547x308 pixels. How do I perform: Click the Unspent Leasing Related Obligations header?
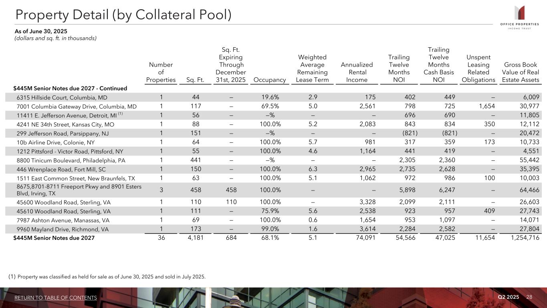click(x=478, y=69)
